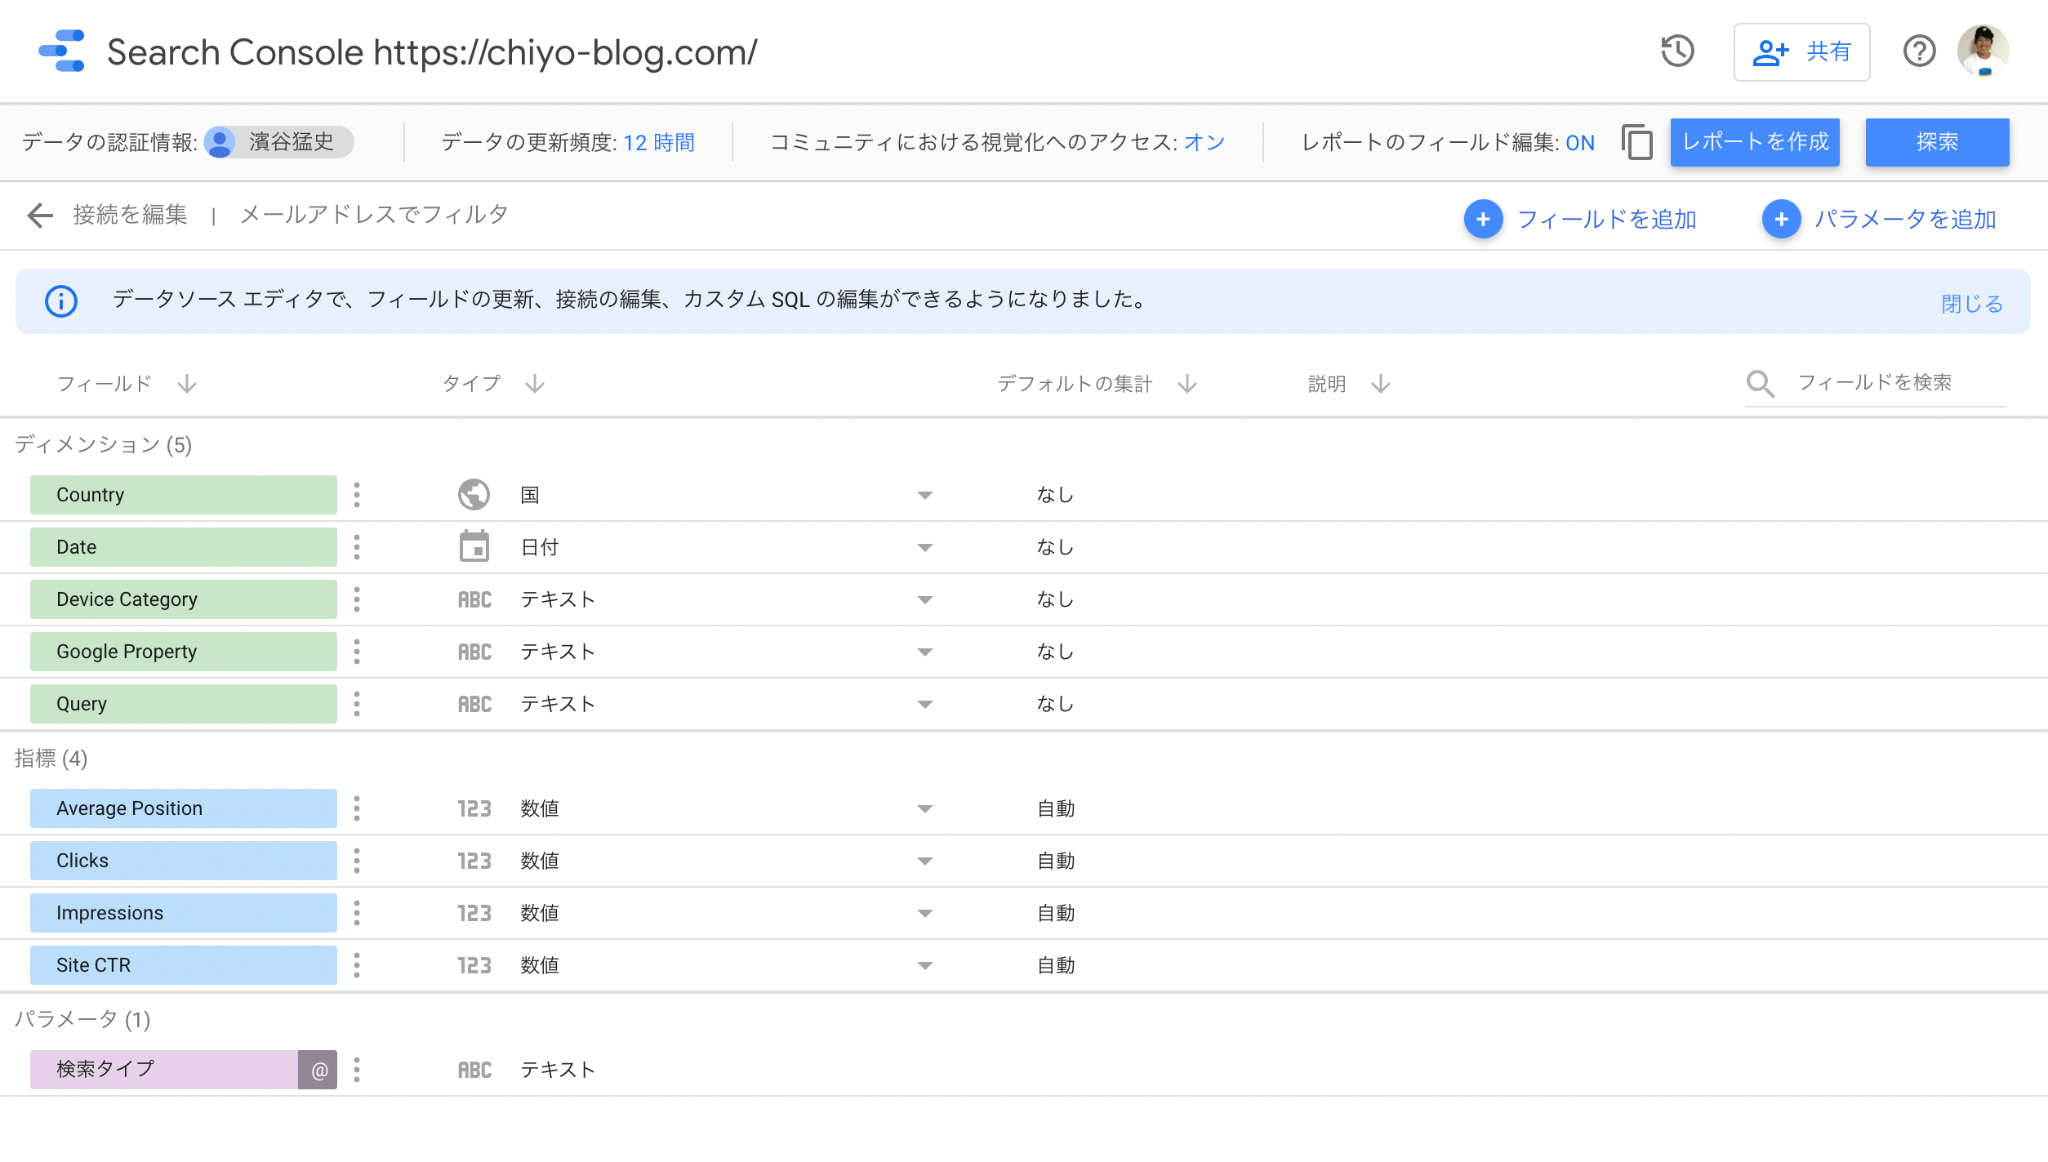The width and height of the screenshot is (2048, 1162).
Task: Click the フィールドを検索 search field
Action: pos(1873,383)
